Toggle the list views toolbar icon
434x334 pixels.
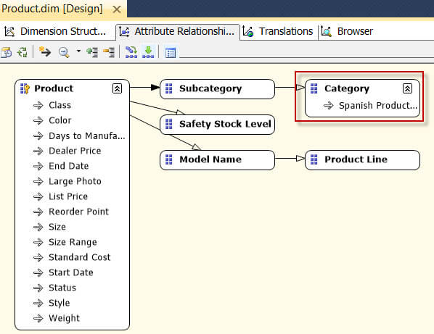point(171,52)
